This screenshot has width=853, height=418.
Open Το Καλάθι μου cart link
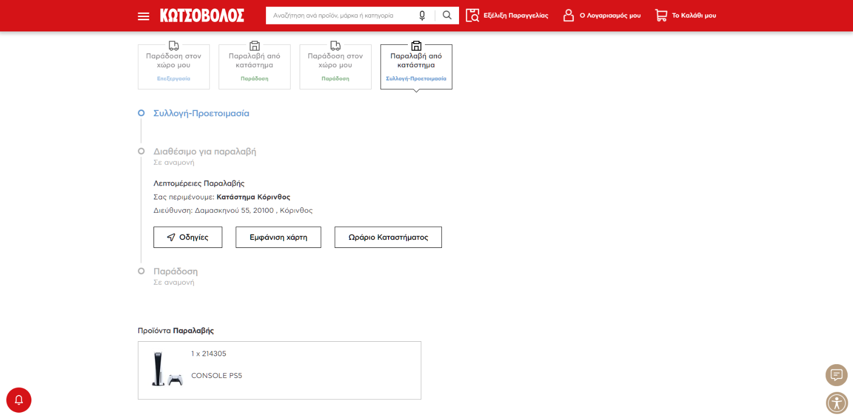click(686, 15)
